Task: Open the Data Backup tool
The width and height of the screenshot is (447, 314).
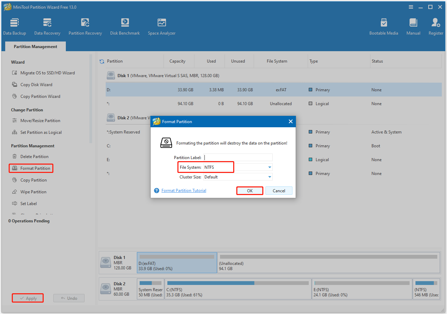Action: (15, 26)
